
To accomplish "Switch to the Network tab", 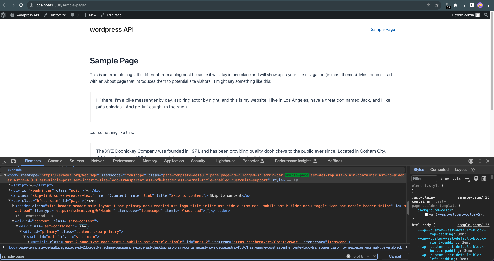I will click(98, 161).
